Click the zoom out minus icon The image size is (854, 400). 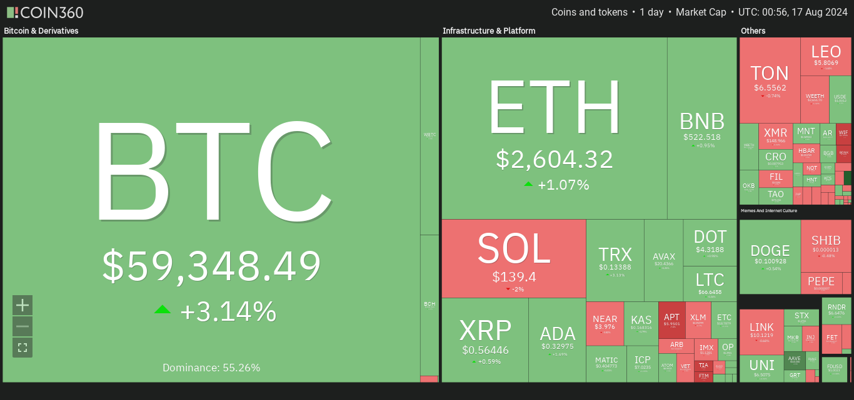click(x=23, y=326)
